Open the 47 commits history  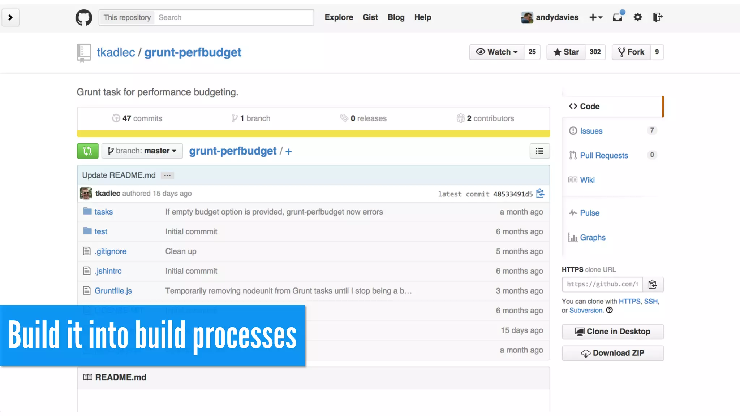137,118
